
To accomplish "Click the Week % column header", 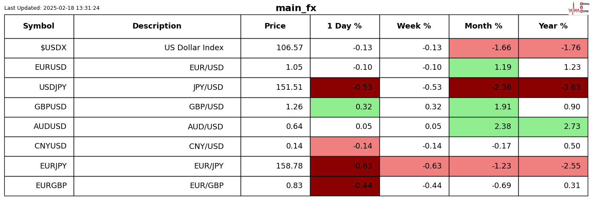I will click(414, 26).
